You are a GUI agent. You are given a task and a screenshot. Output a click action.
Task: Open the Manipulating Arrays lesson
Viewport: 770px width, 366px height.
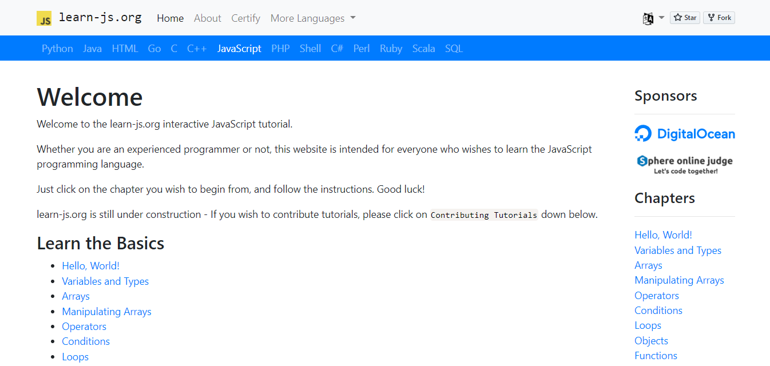point(106,311)
